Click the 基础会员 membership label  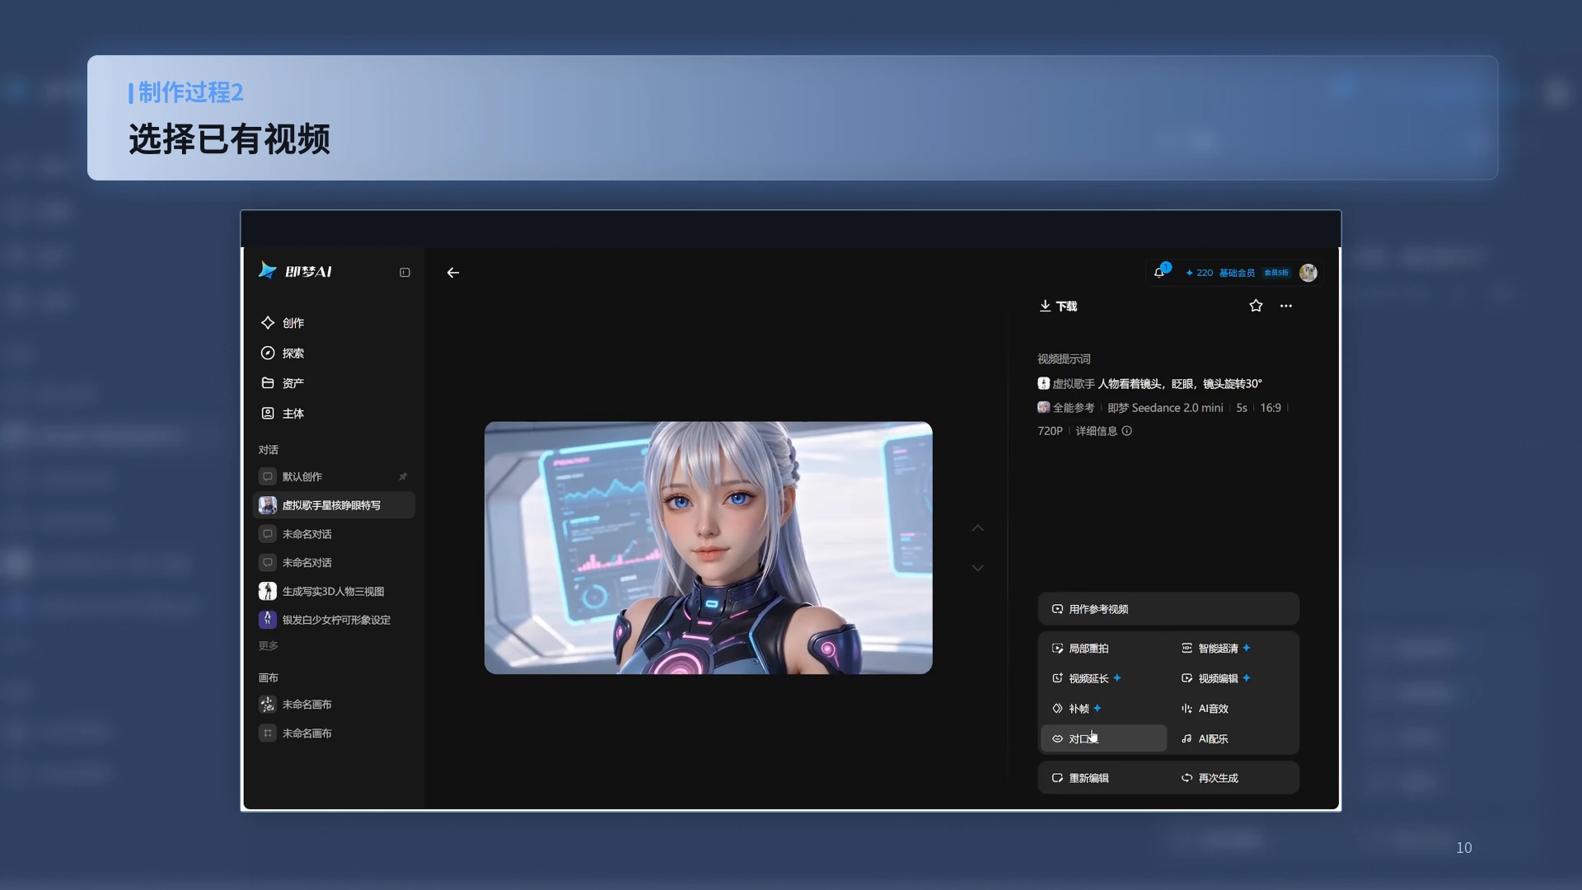(x=1237, y=273)
